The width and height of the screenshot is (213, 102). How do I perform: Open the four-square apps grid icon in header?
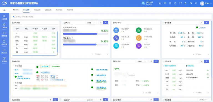pyautogui.click(x=170, y=3)
